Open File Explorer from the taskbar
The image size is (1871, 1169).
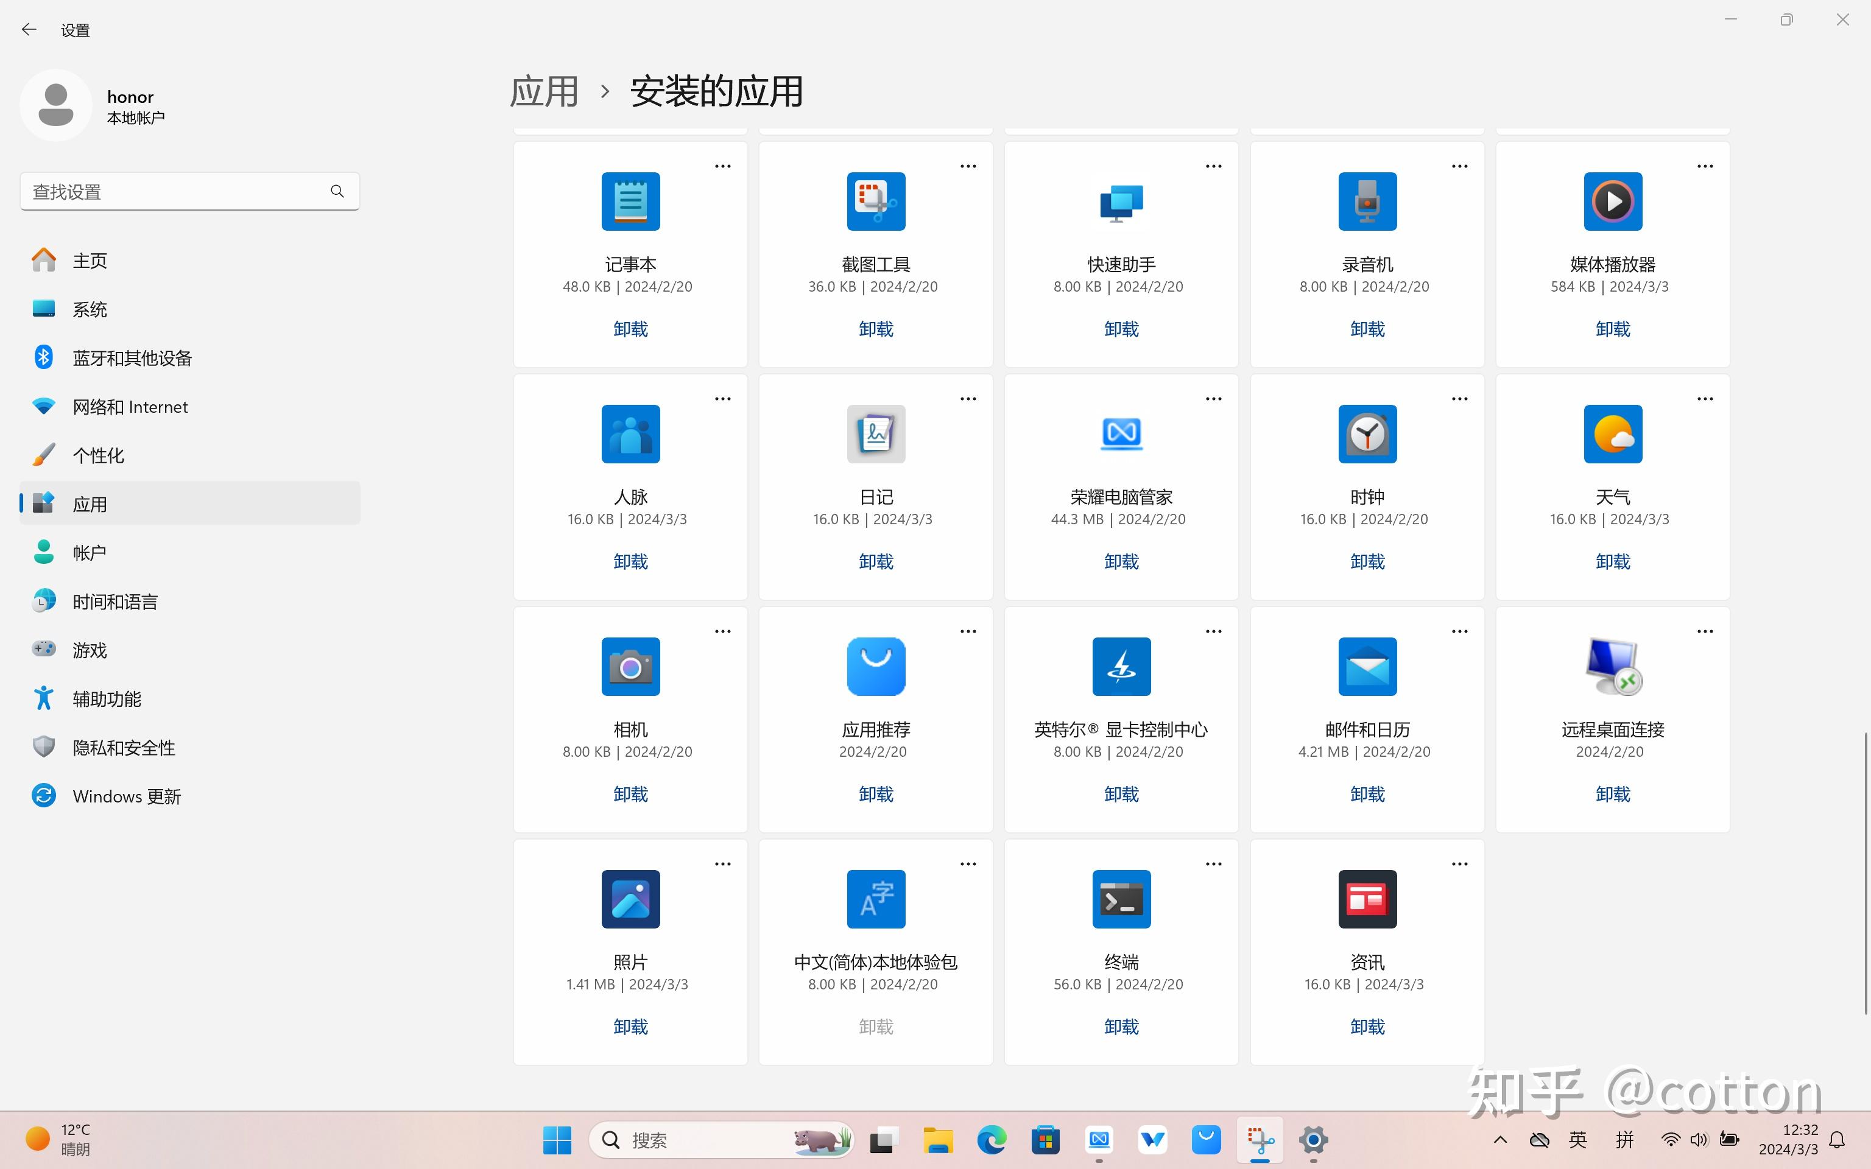(937, 1140)
